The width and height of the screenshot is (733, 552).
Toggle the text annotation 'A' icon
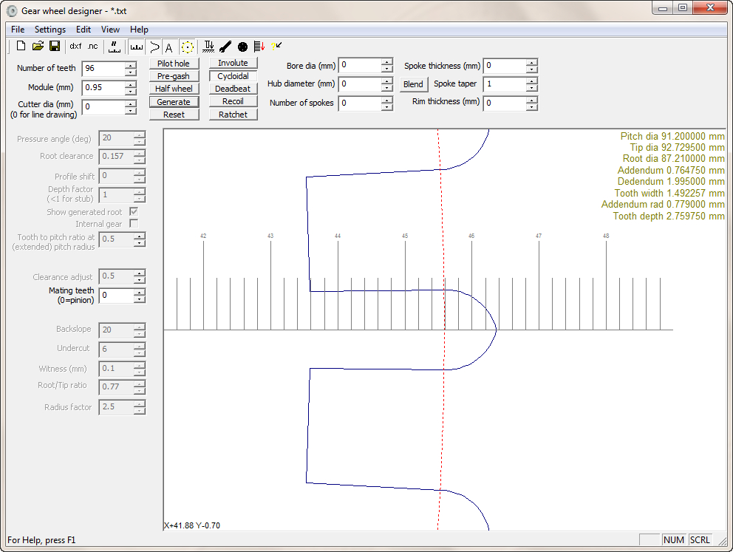[168, 47]
